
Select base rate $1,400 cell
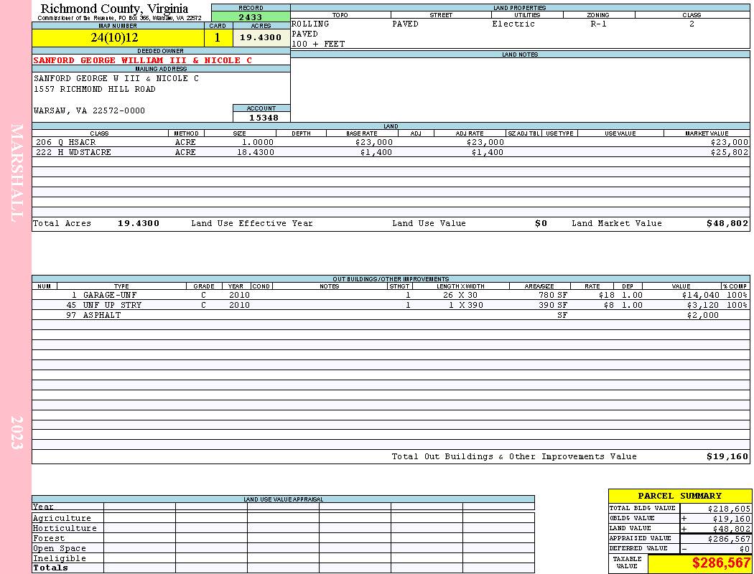click(x=376, y=152)
